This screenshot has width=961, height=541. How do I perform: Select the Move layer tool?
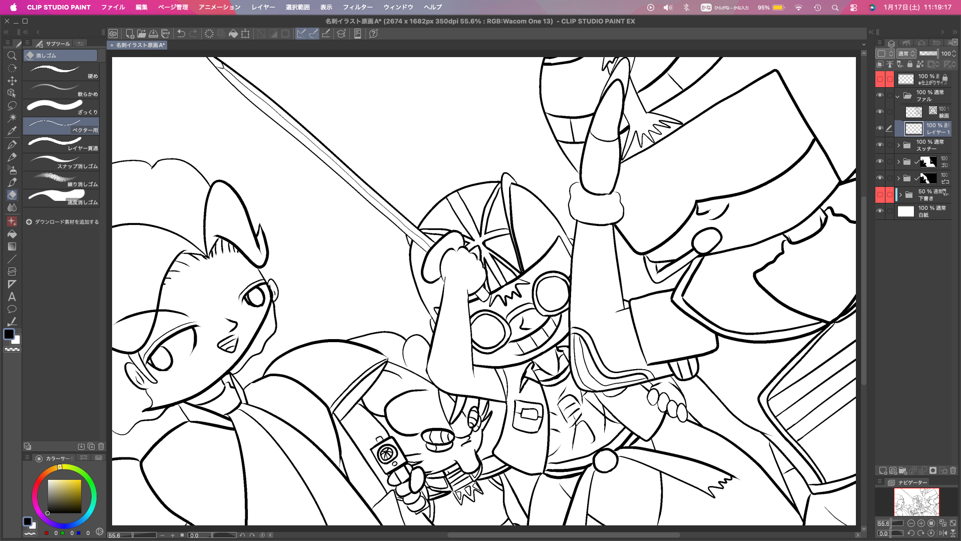click(12, 81)
